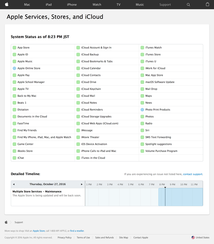Click the green status square beside Apple Pay

tap(15, 75)
